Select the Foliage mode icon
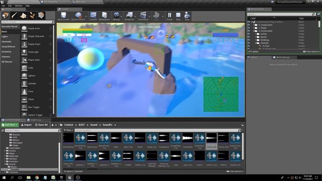 (x=32, y=16)
